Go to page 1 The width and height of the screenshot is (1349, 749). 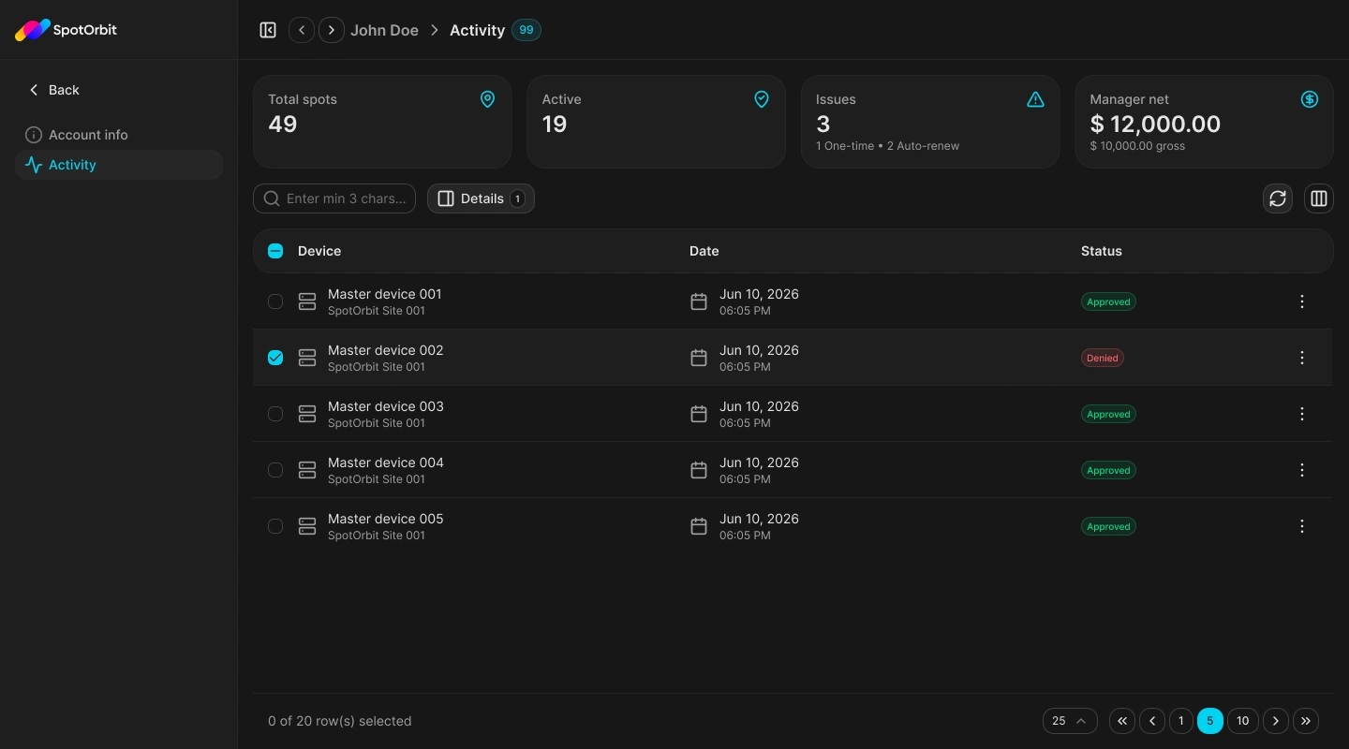tap(1181, 721)
